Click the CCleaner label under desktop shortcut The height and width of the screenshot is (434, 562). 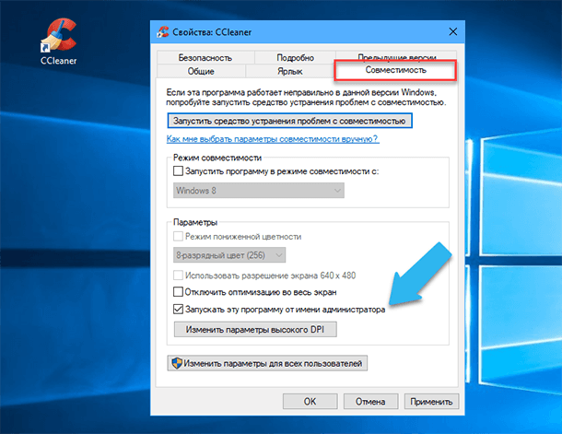click(58, 61)
